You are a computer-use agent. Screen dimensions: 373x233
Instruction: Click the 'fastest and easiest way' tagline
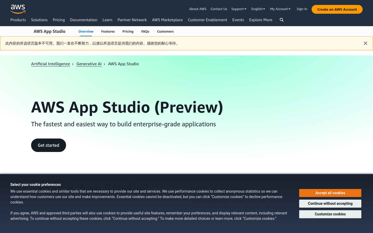[x=124, y=124]
